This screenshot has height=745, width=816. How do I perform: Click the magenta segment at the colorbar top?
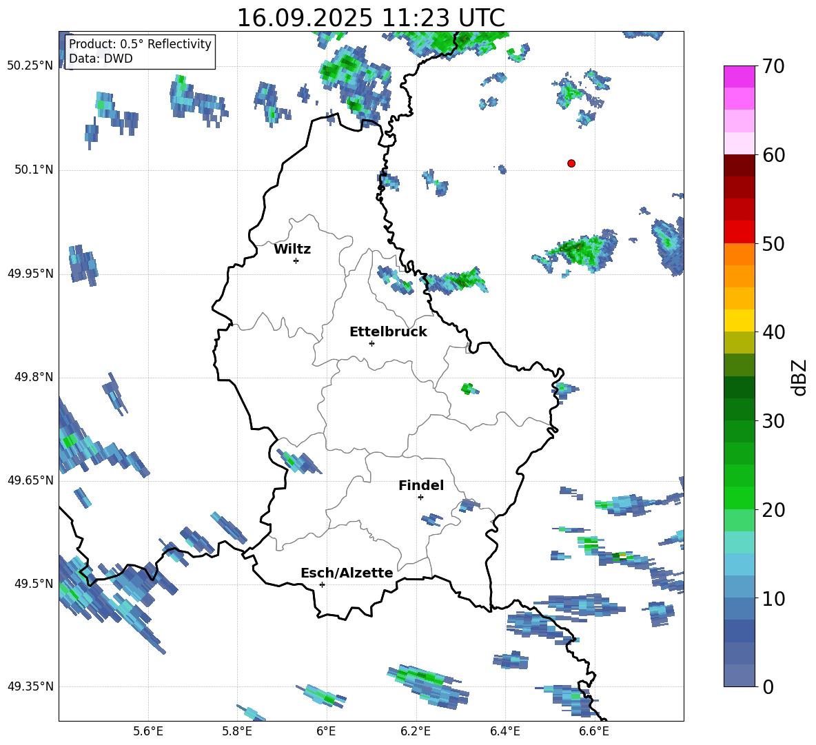pyautogui.click(x=739, y=76)
